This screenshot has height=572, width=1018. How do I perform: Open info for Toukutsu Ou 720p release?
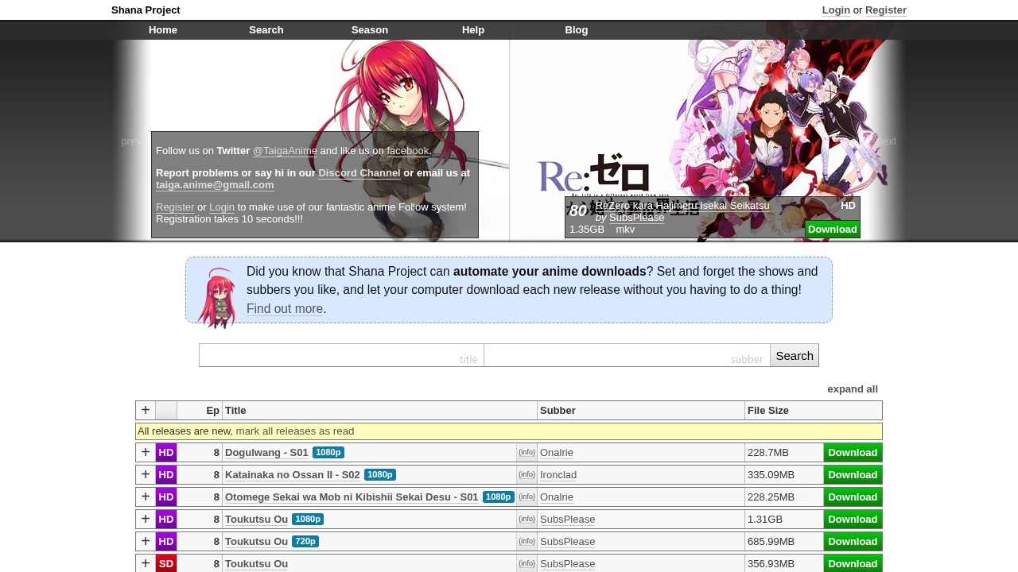pyautogui.click(x=526, y=541)
